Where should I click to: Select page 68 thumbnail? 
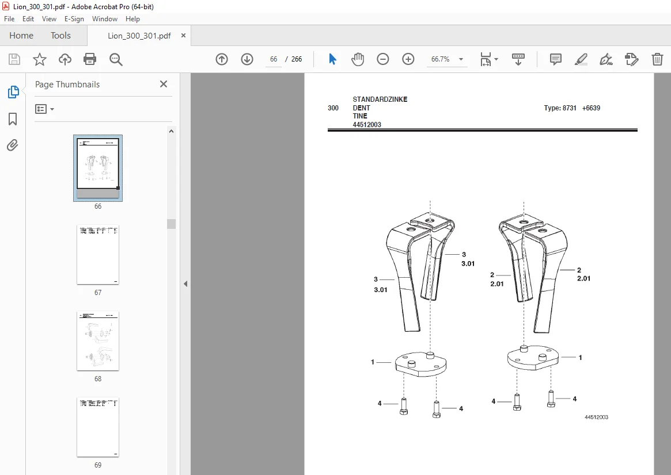[98, 341]
